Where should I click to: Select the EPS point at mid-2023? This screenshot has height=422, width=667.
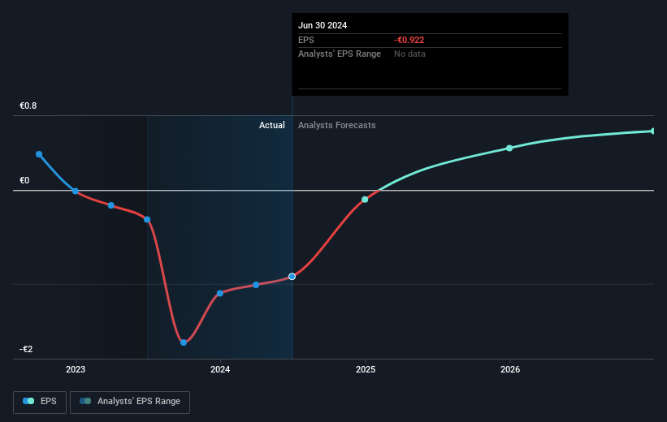[x=147, y=220]
